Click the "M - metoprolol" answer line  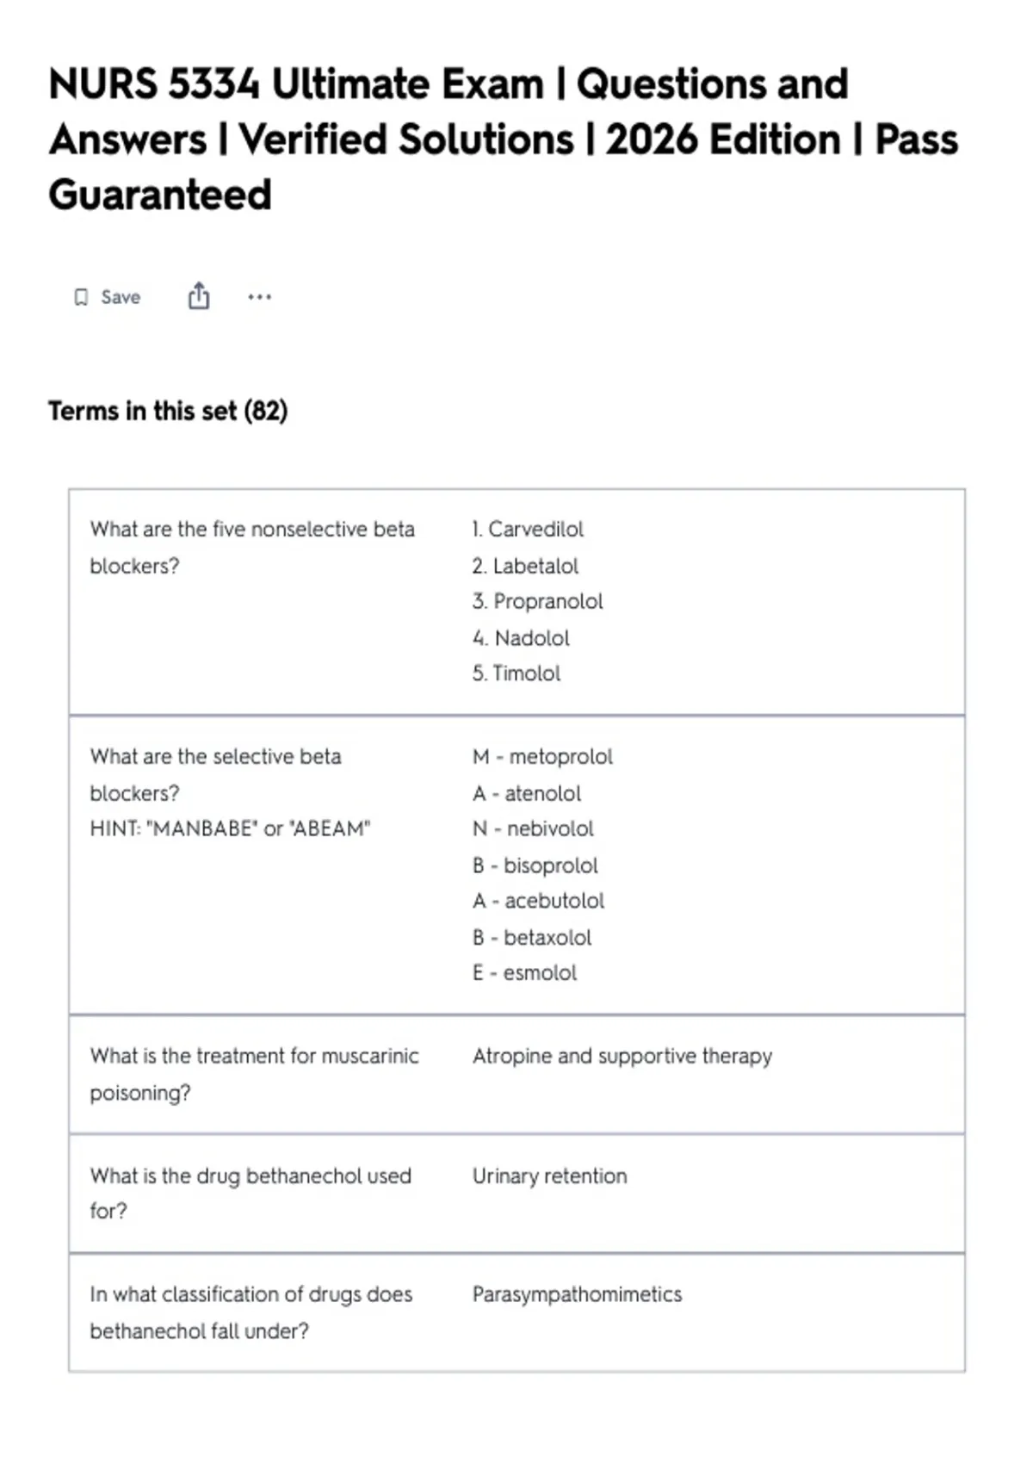tap(542, 756)
